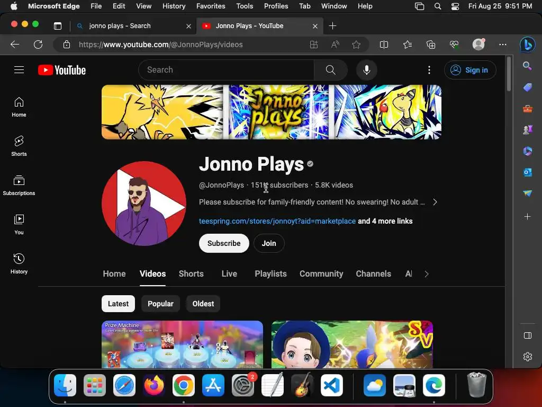Click the address bar URL

coord(161,45)
